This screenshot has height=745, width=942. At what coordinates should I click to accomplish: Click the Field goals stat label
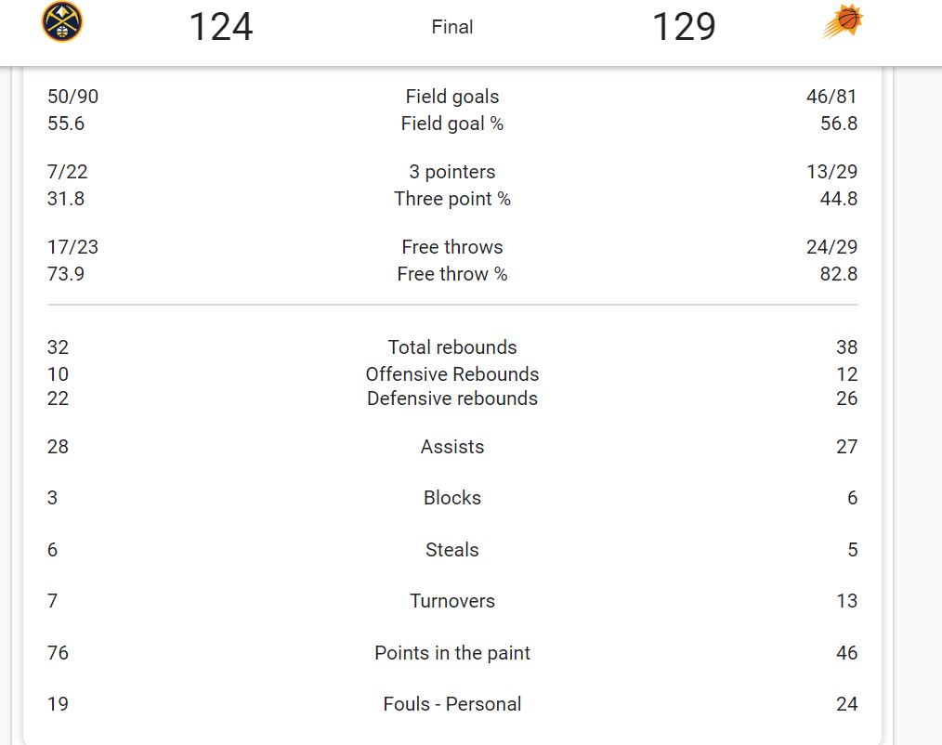coord(452,97)
